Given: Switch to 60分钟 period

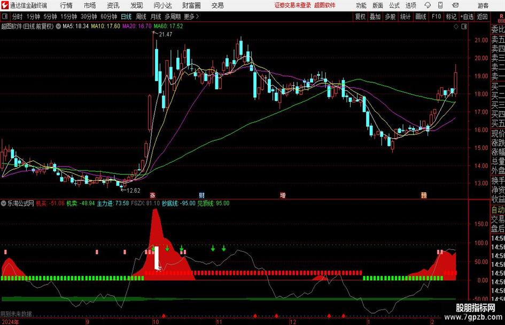Looking at the screenshot, I should click(x=108, y=17).
